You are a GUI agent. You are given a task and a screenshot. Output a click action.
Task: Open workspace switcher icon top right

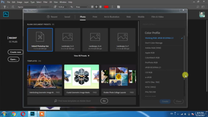coord(203,7)
